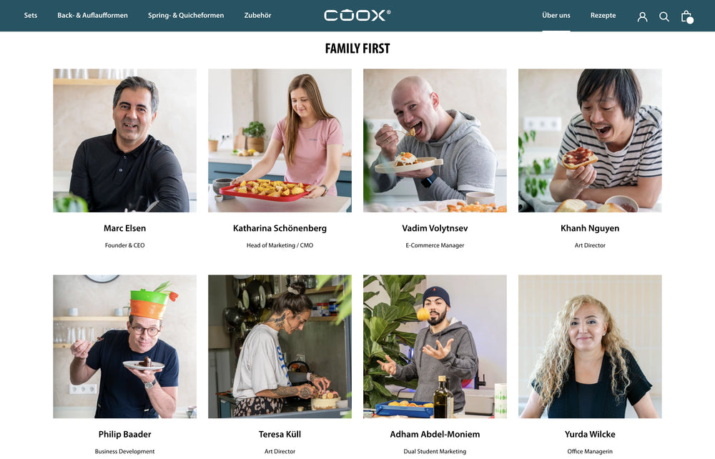Select Teresa Küll's kitchen photo
715x459 pixels.
click(280, 347)
